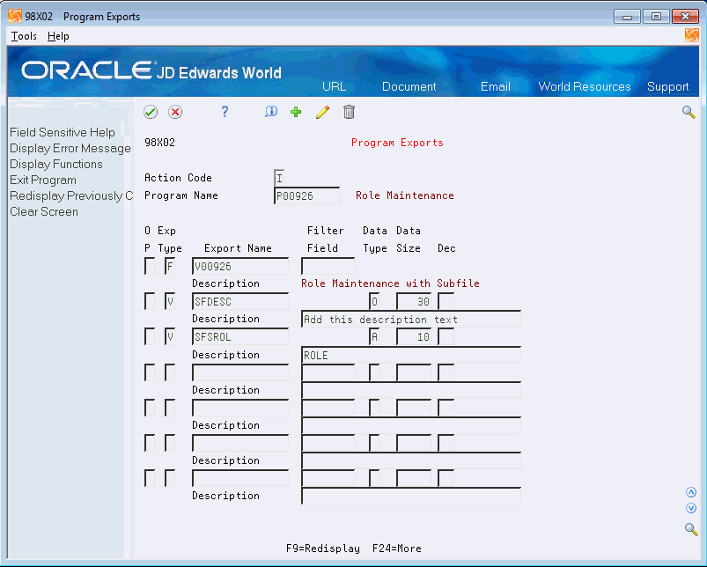The width and height of the screenshot is (707, 567).
Task: Click the trash can delete icon
Action: pos(349,112)
